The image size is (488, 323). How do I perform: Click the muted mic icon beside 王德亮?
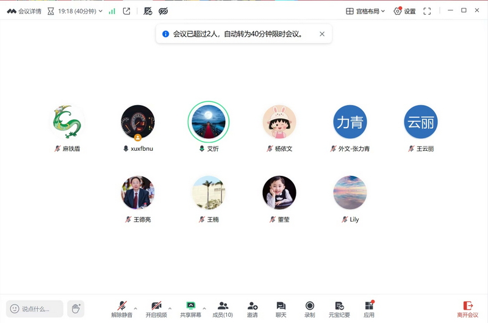click(x=128, y=219)
